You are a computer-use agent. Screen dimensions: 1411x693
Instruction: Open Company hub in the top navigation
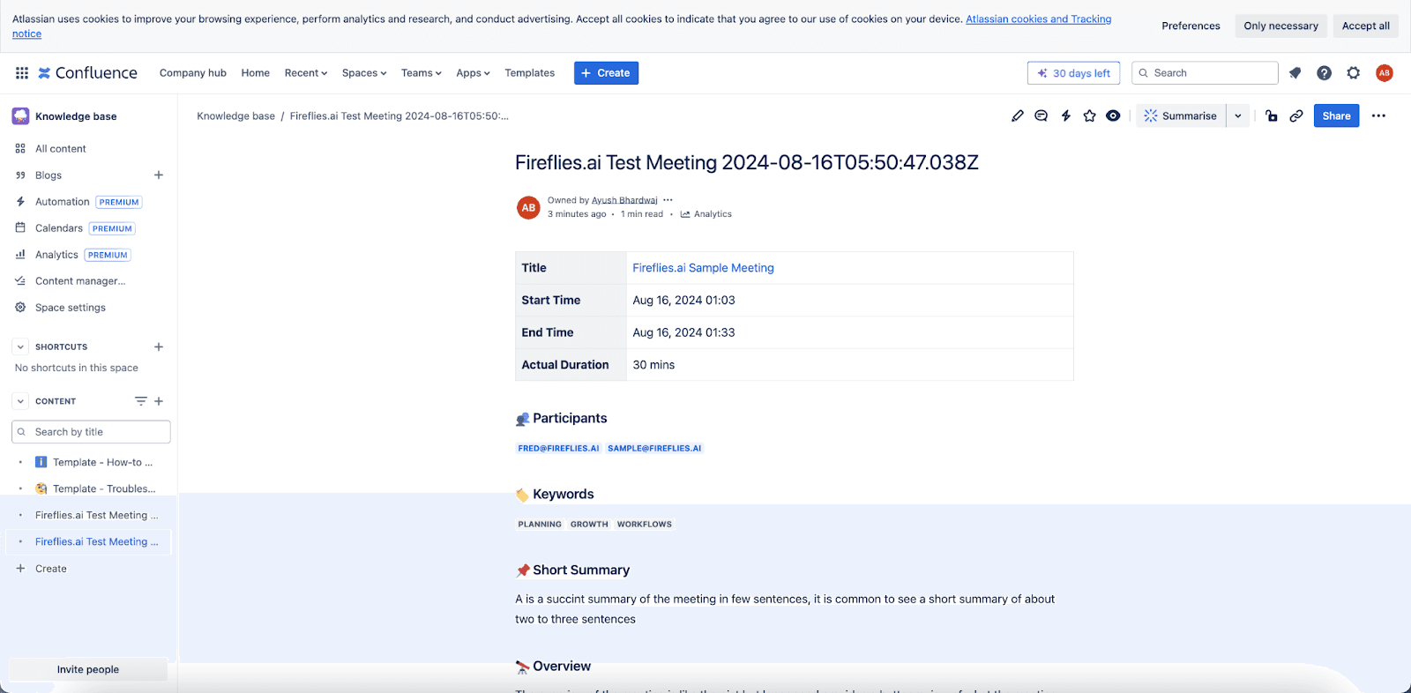click(193, 73)
